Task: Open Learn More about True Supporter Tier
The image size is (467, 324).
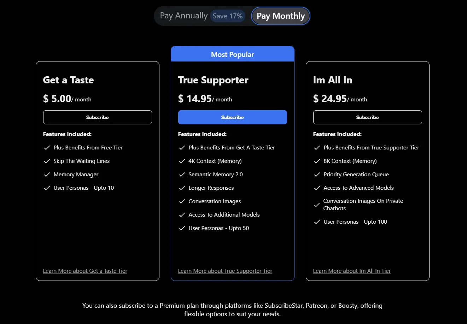Action: click(225, 271)
